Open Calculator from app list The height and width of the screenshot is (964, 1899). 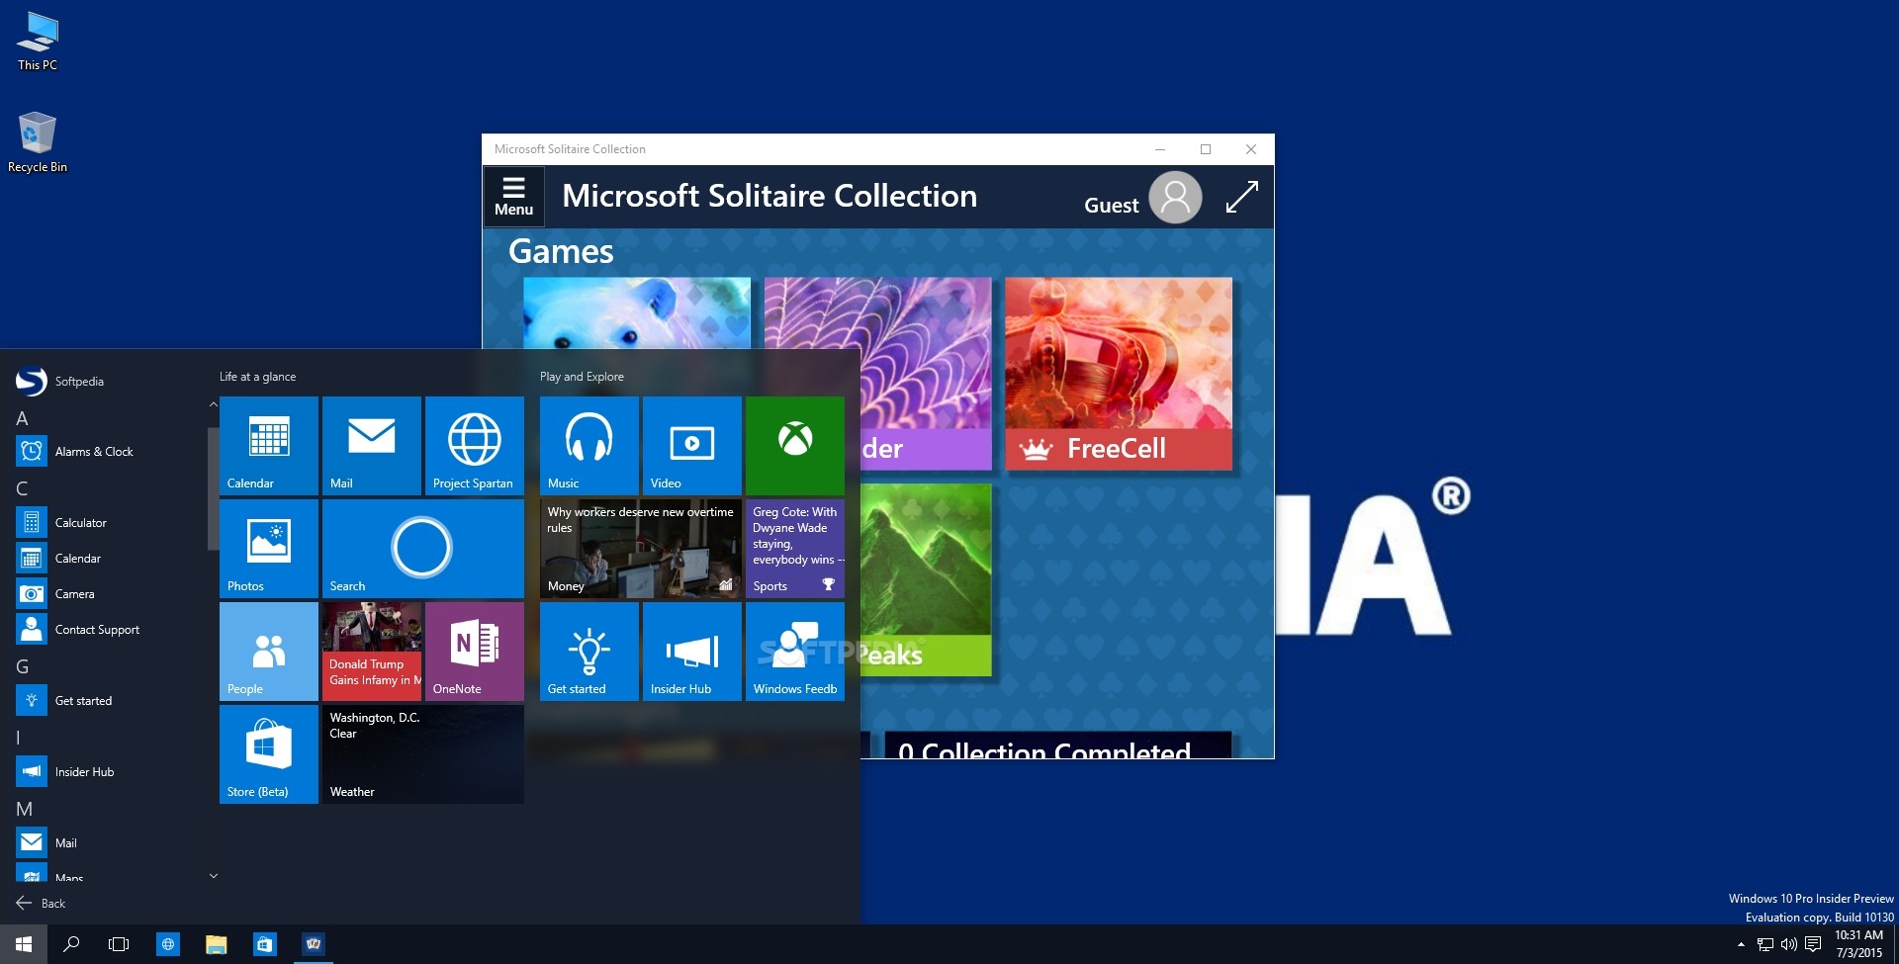109,523
